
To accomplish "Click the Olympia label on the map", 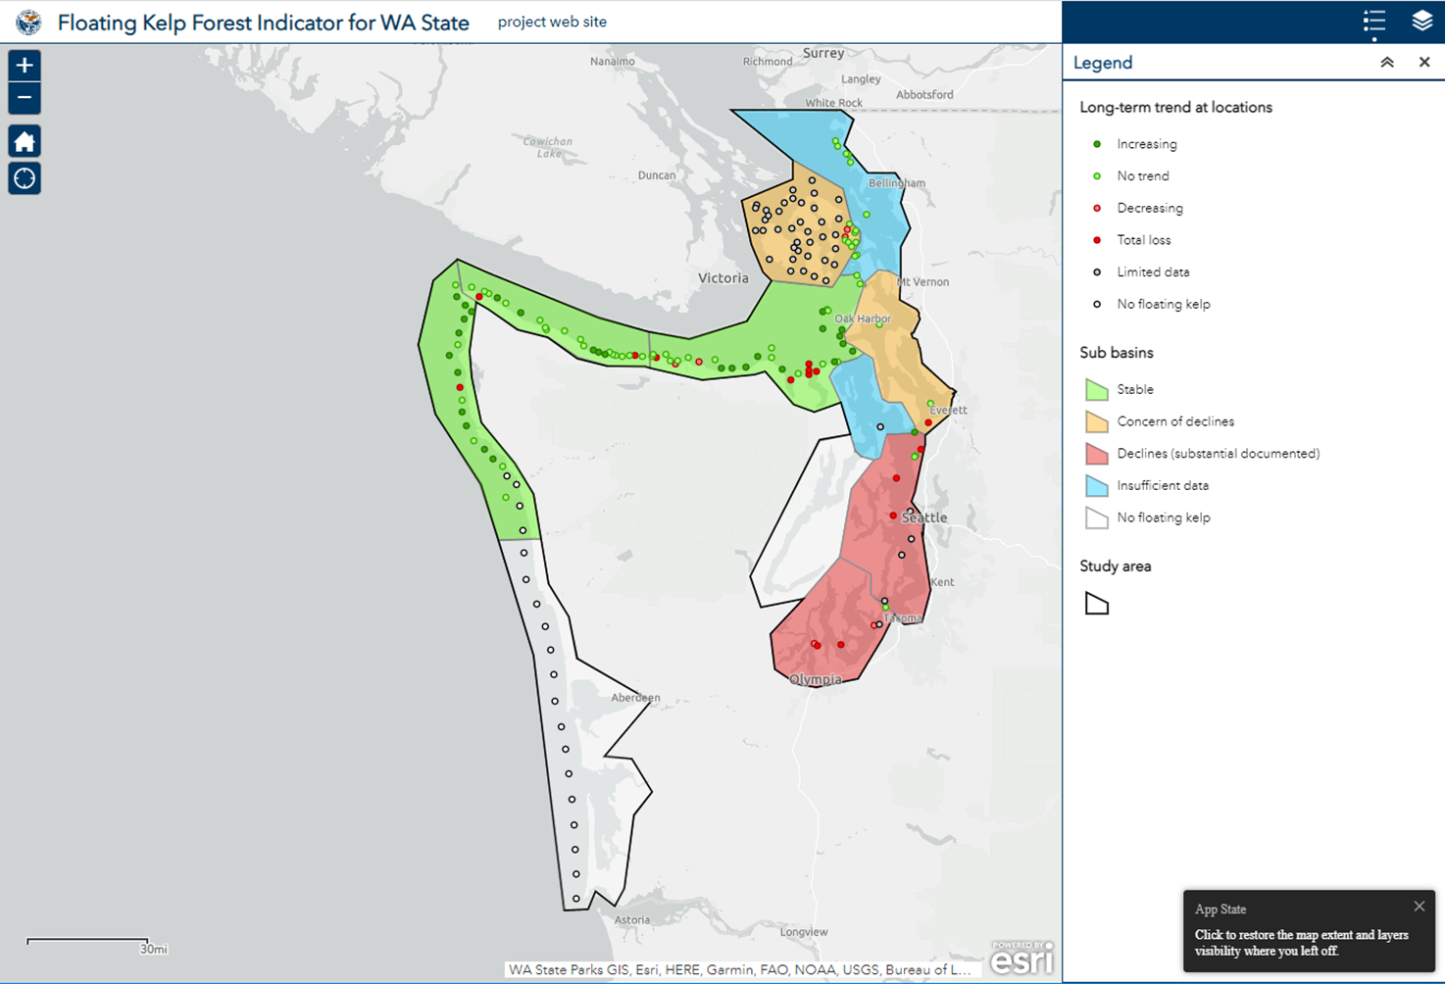I will tap(816, 679).
